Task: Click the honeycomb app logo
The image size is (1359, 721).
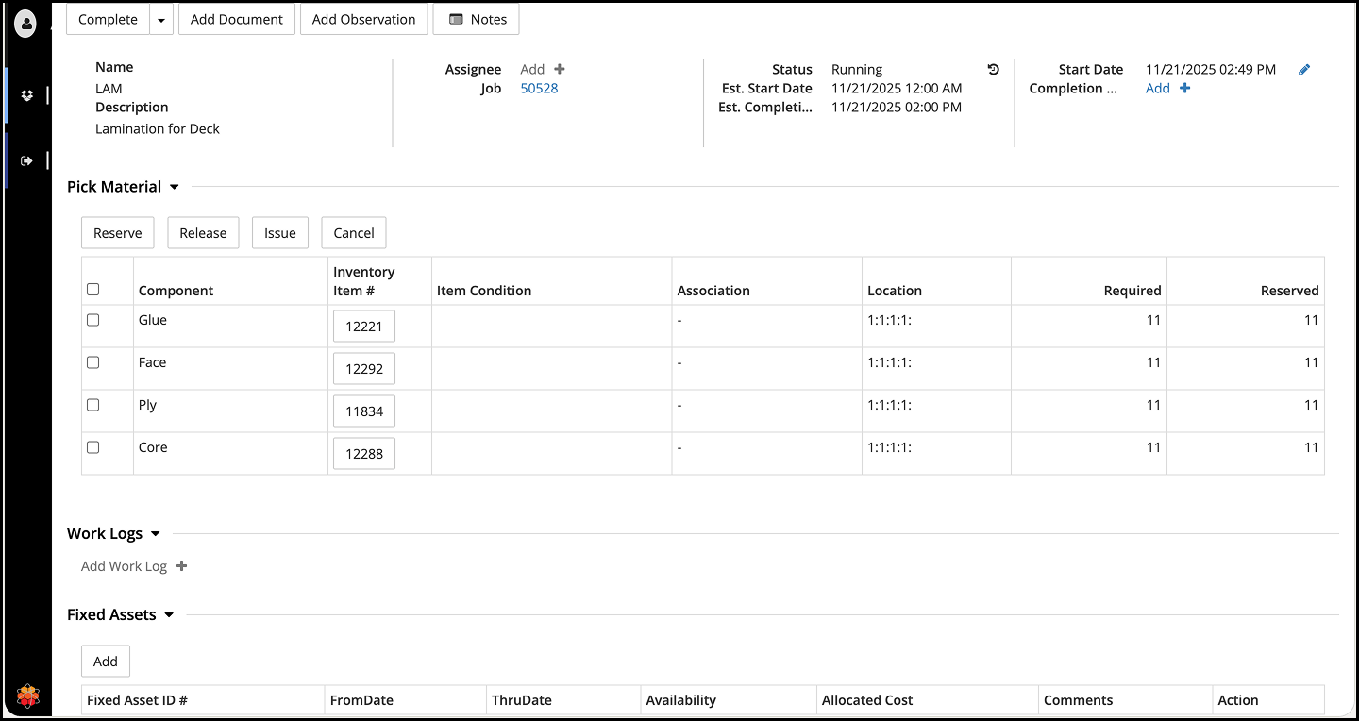Action: [x=26, y=697]
